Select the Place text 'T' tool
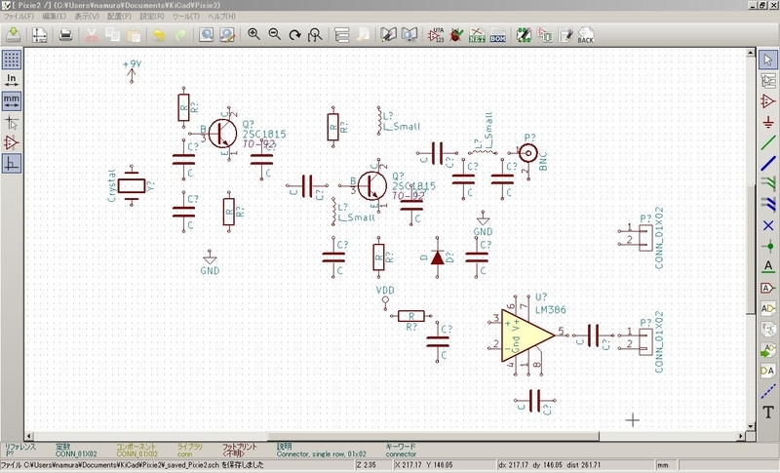The height and width of the screenshot is (473, 780). (x=768, y=413)
